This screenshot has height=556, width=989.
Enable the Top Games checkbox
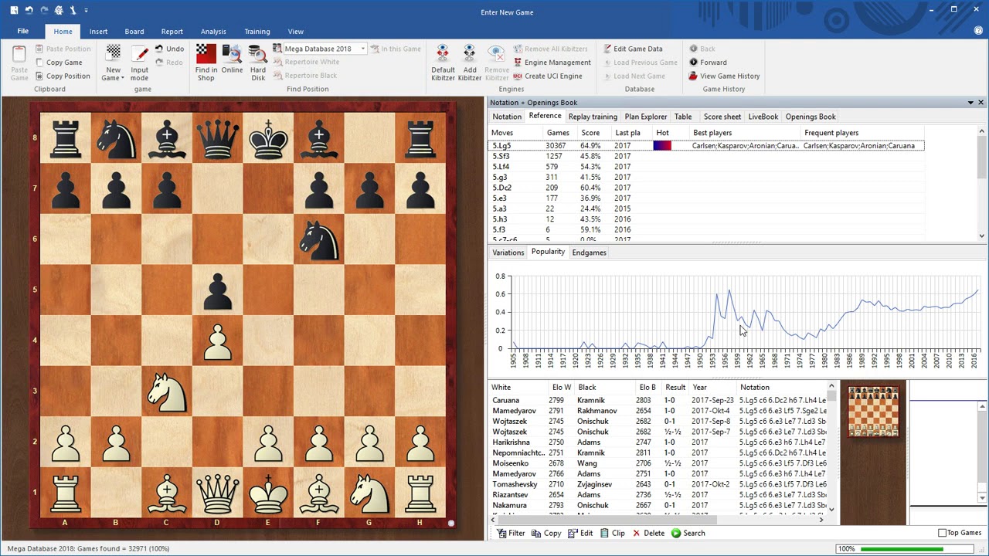[x=942, y=533]
